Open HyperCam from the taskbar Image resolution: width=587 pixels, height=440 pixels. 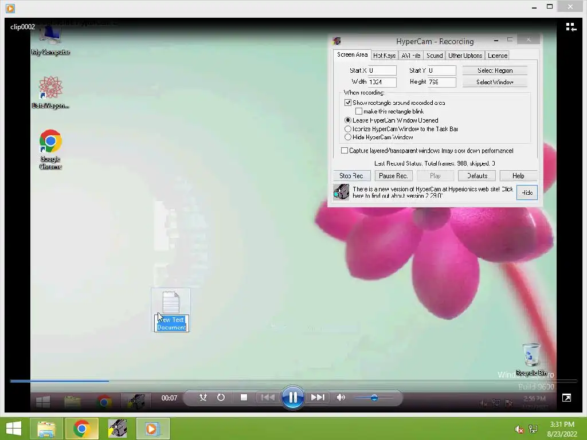click(117, 429)
